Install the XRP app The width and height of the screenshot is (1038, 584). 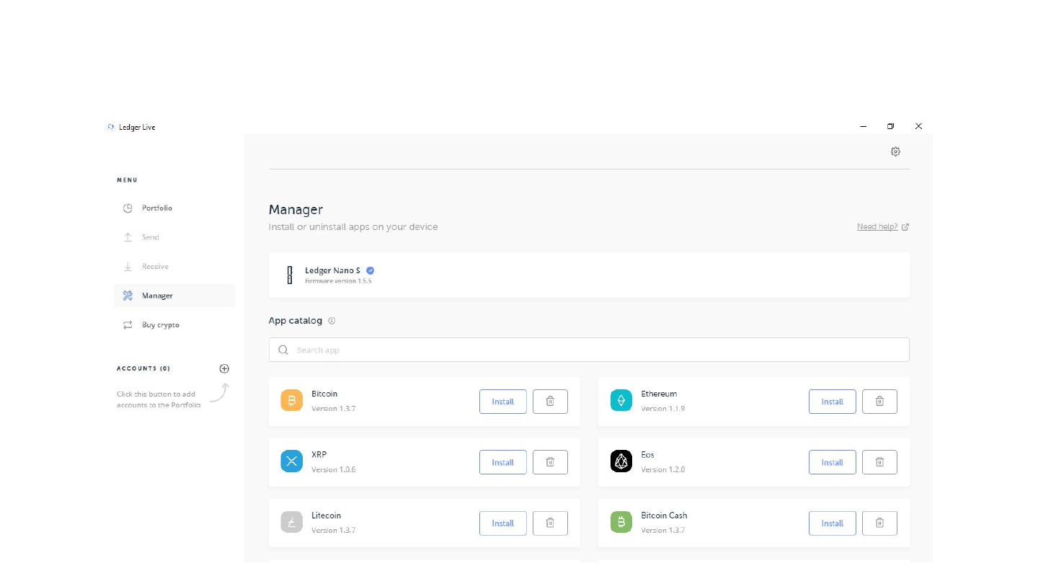click(x=503, y=462)
